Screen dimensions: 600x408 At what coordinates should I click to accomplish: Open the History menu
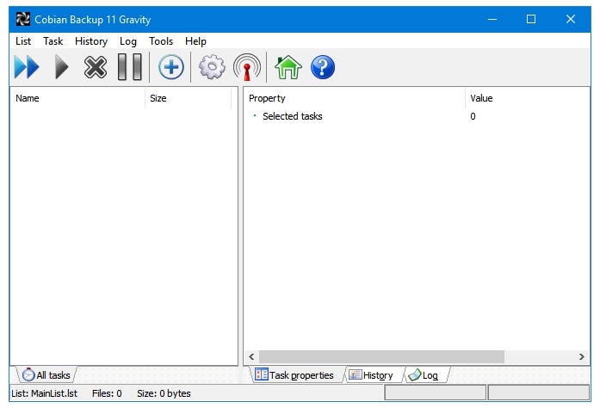(x=91, y=41)
